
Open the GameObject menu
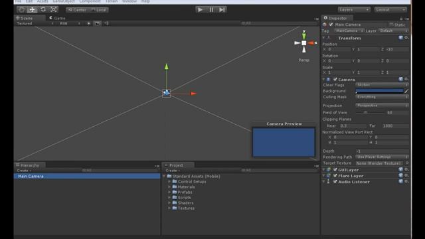(x=64, y=1)
